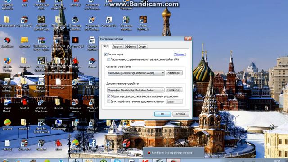
Task: Click 'Настройки' button for additional device
Action: [x=174, y=90]
